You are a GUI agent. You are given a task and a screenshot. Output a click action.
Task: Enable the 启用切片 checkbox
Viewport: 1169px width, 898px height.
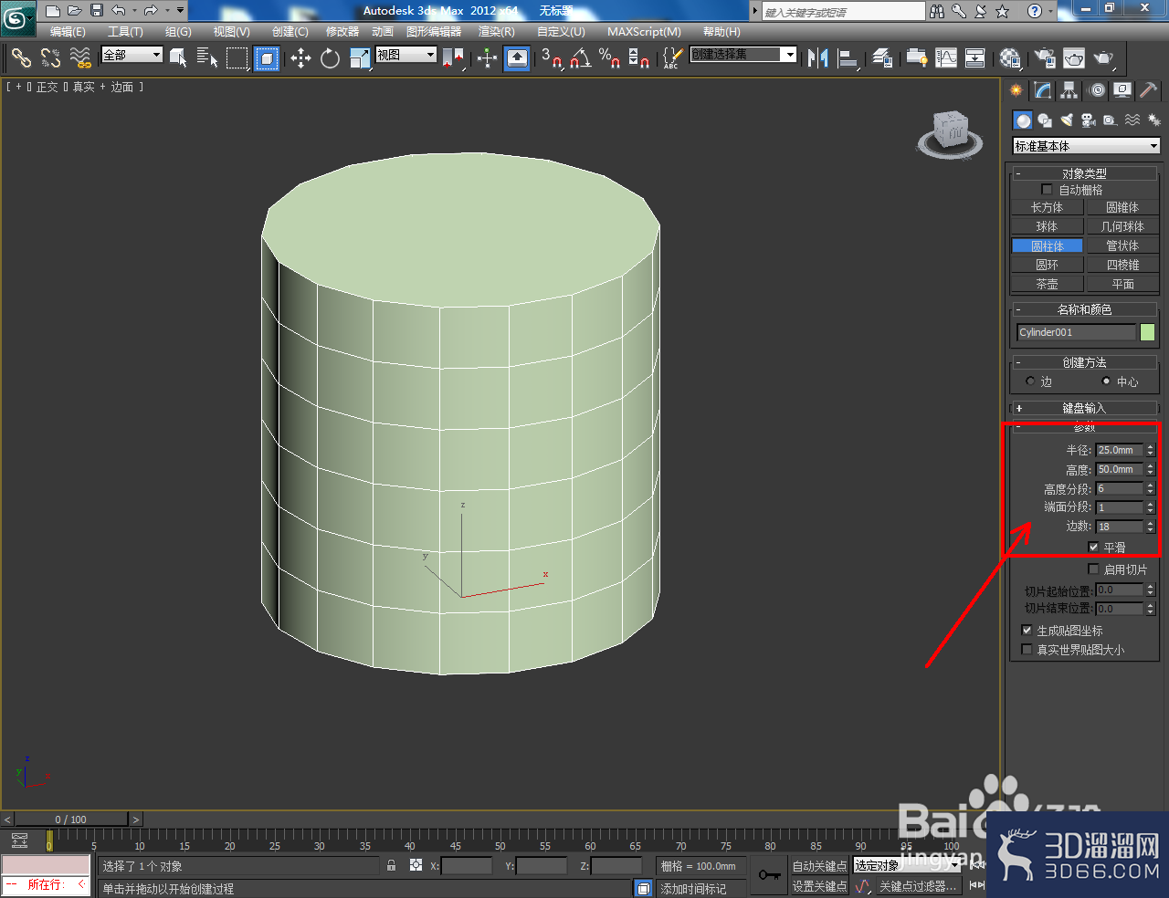click(x=1093, y=569)
